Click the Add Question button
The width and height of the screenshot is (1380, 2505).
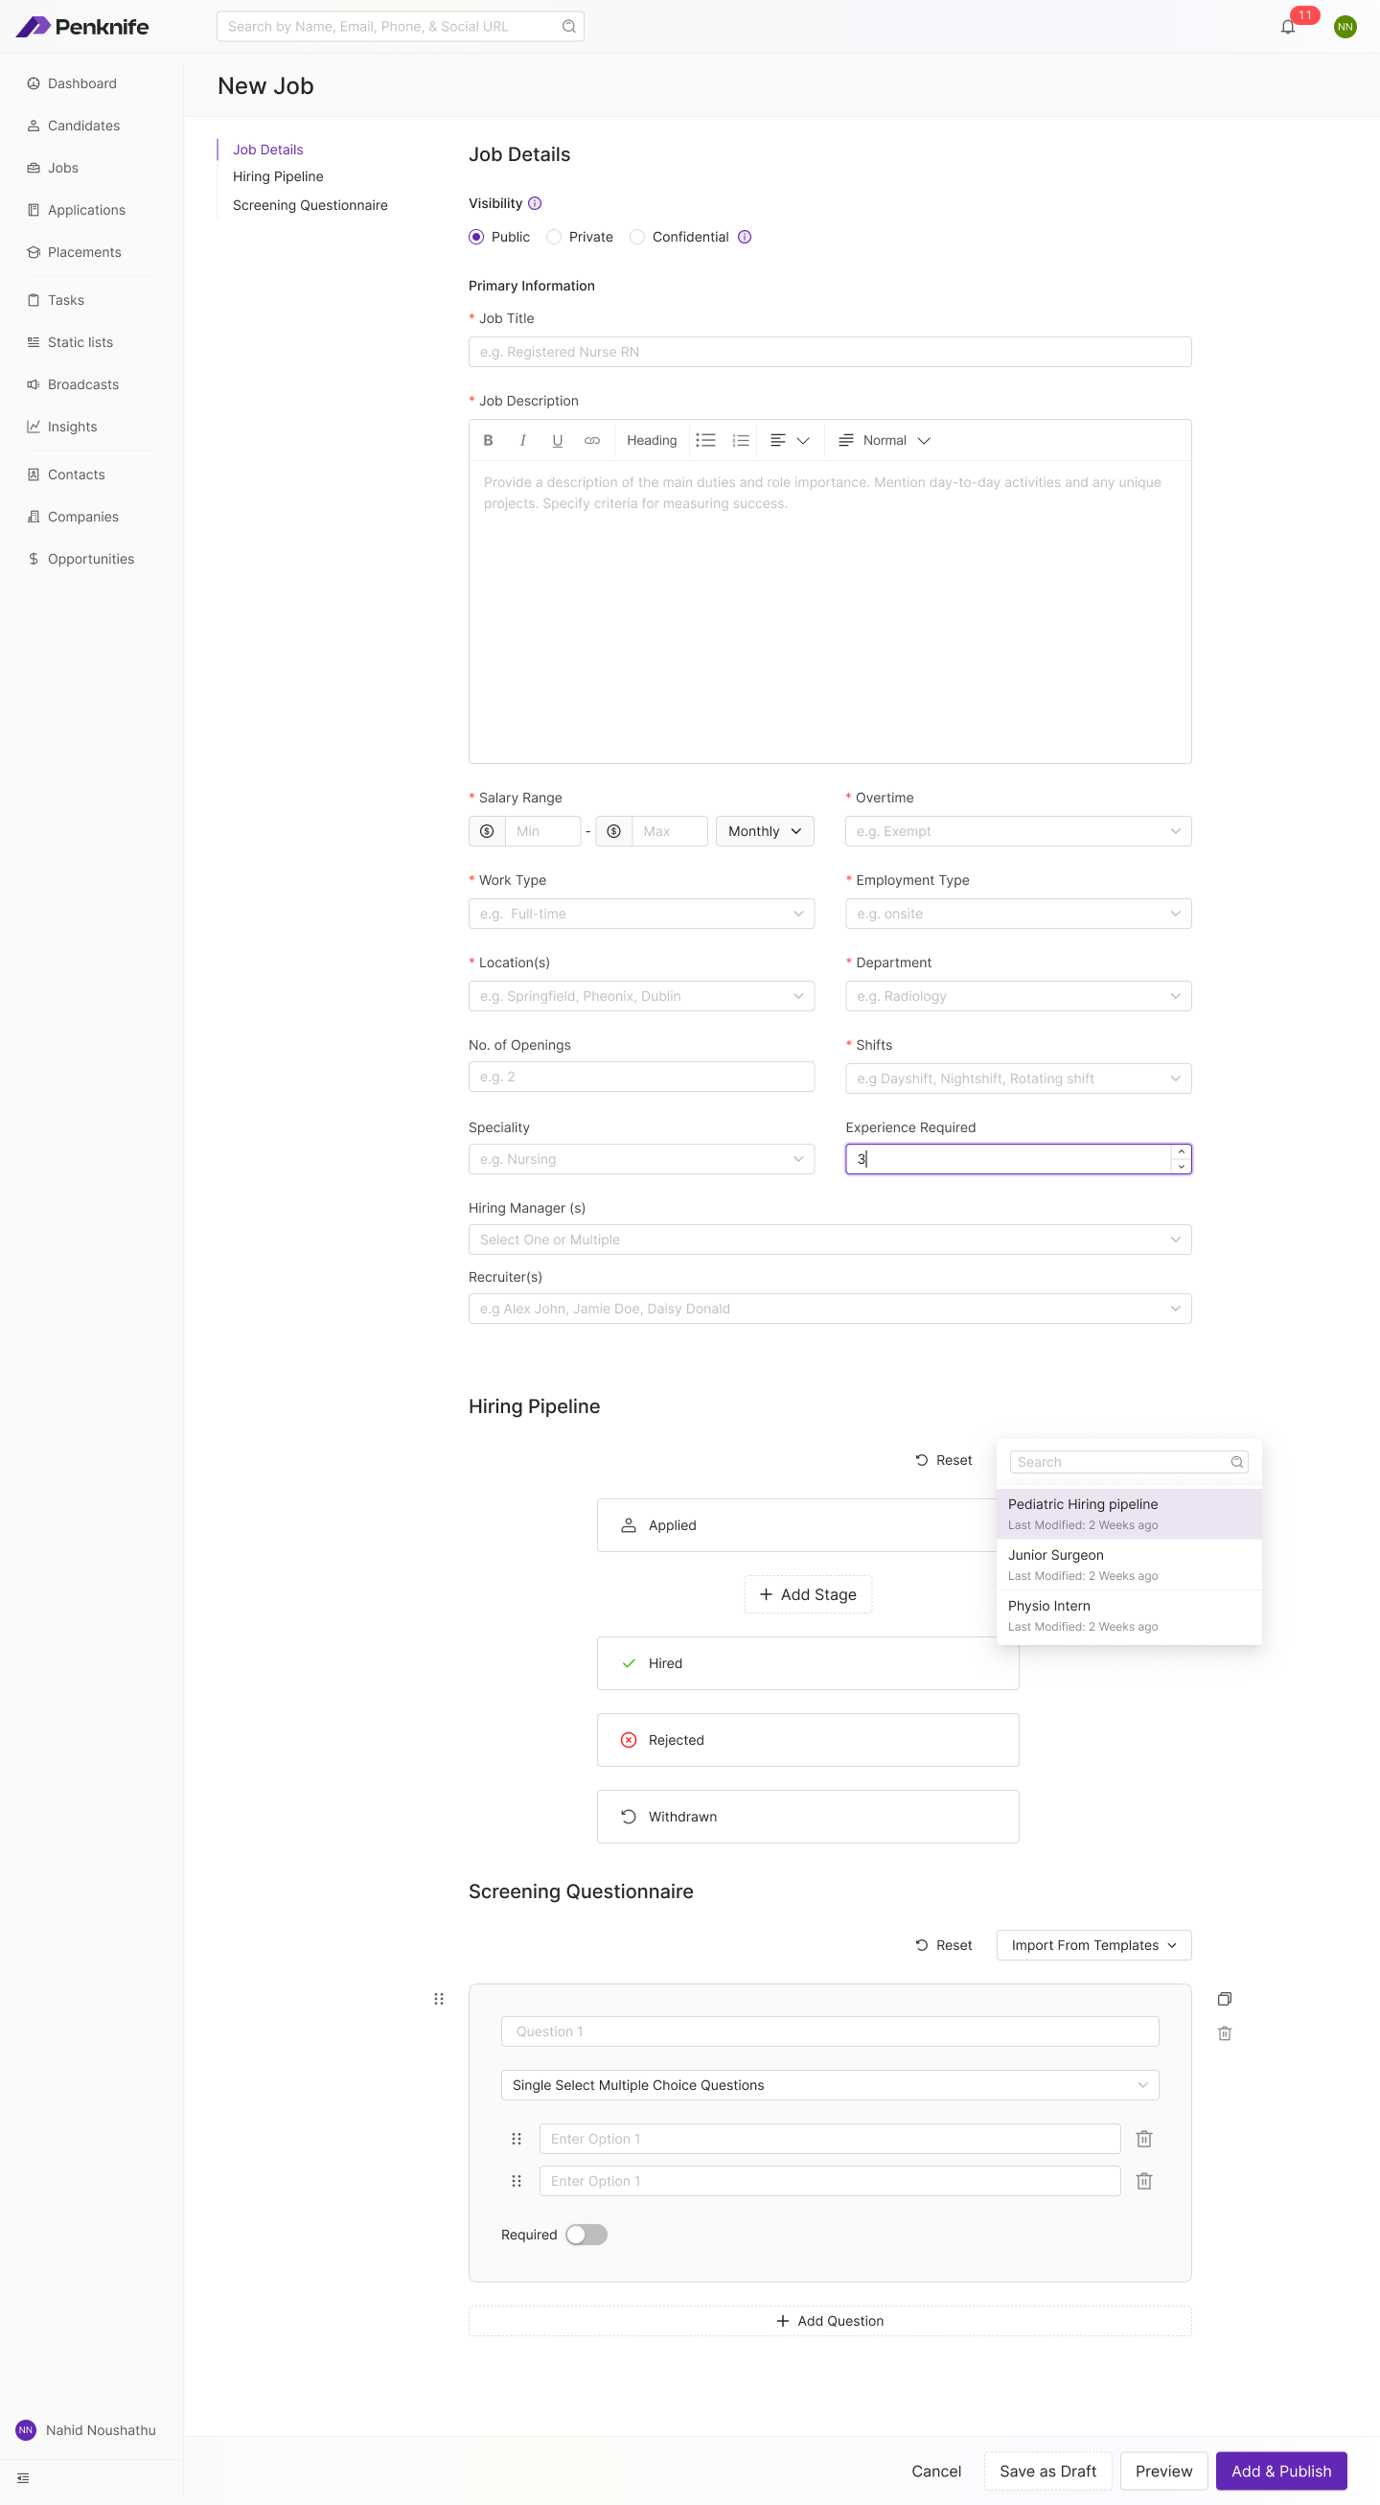pyautogui.click(x=830, y=2321)
